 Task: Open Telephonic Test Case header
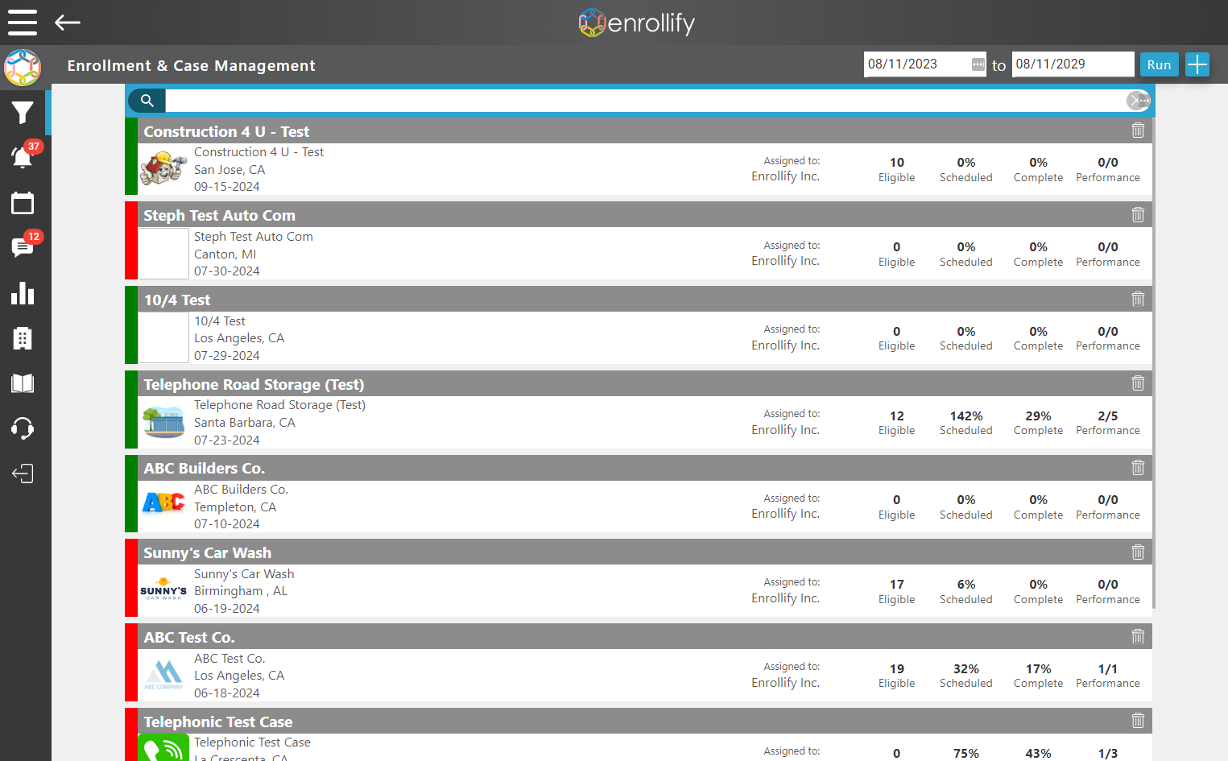pyautogui.click(x=645, y=721)
